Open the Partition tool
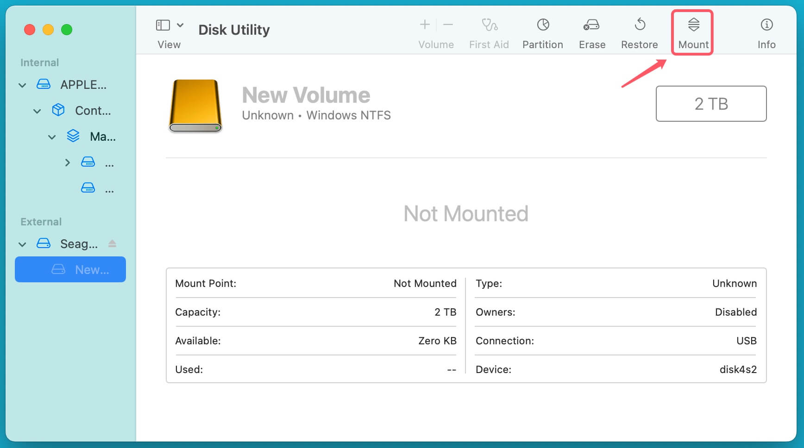 click(x=542, y=31)
